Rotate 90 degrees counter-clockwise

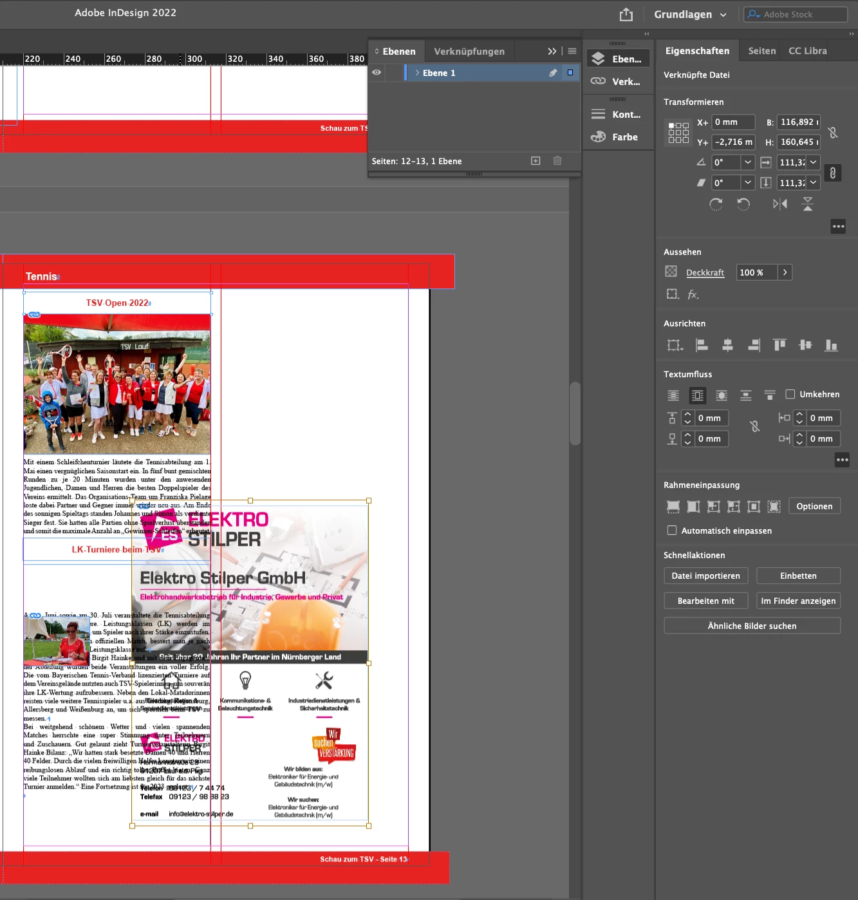point(743,204)
